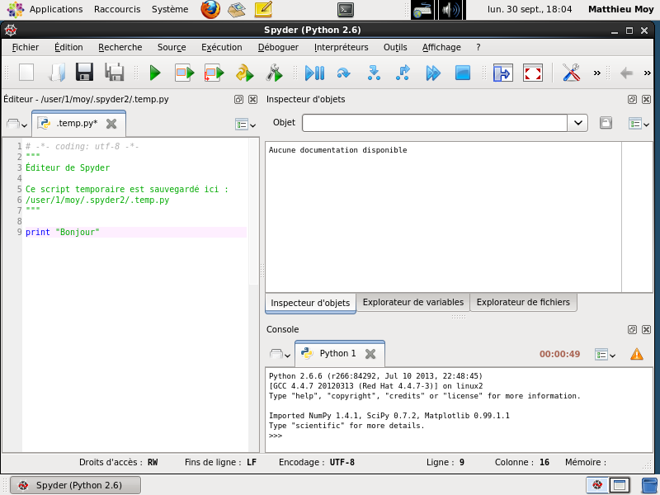Open the editor tab list dropdown

coord(16,125)
